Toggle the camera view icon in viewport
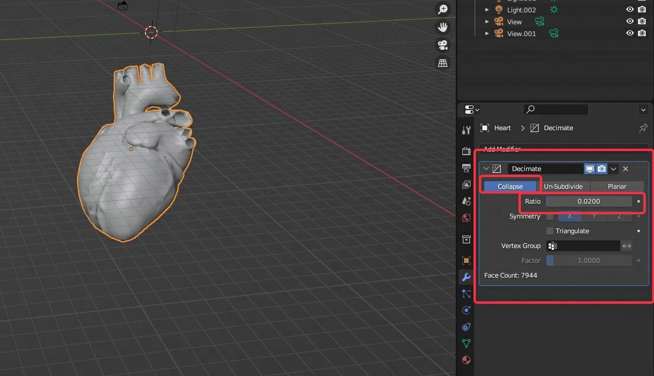 [443, 45]
